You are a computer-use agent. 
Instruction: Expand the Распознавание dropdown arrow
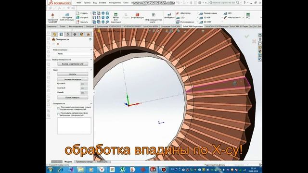click(x=198, y=22)
